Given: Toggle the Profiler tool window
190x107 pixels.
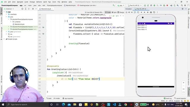Looking at the screenshot, I should (57, 98).
